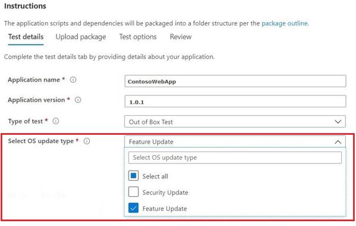
Task: Uncheck the Feature Update option
Action: click(133, 208)
